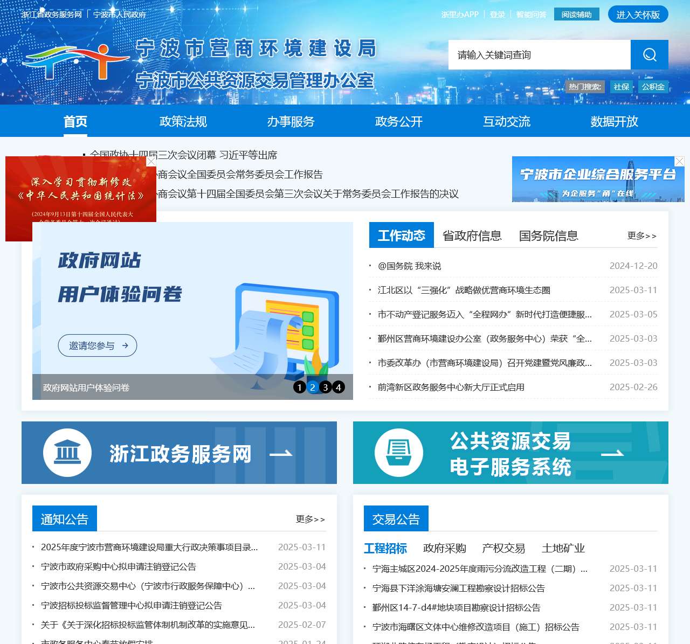The height and width of the screenshot is (644, 690).
Task: Open news 前湾新区政务服务中心新大厅正式启用
Action: [451, 387]
